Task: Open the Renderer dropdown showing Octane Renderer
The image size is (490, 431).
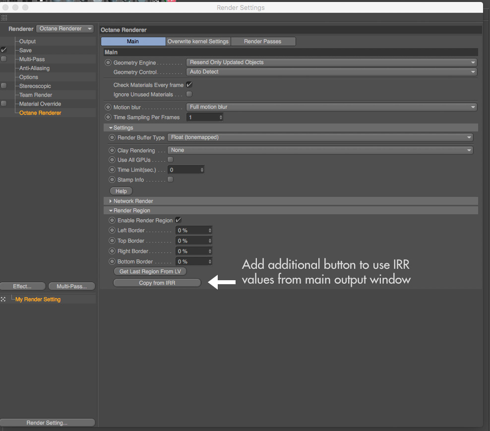Action: click(x=65, y=29)
